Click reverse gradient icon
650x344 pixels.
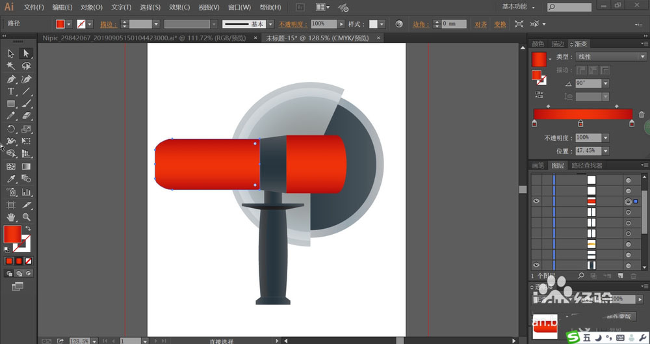point(539,95)
